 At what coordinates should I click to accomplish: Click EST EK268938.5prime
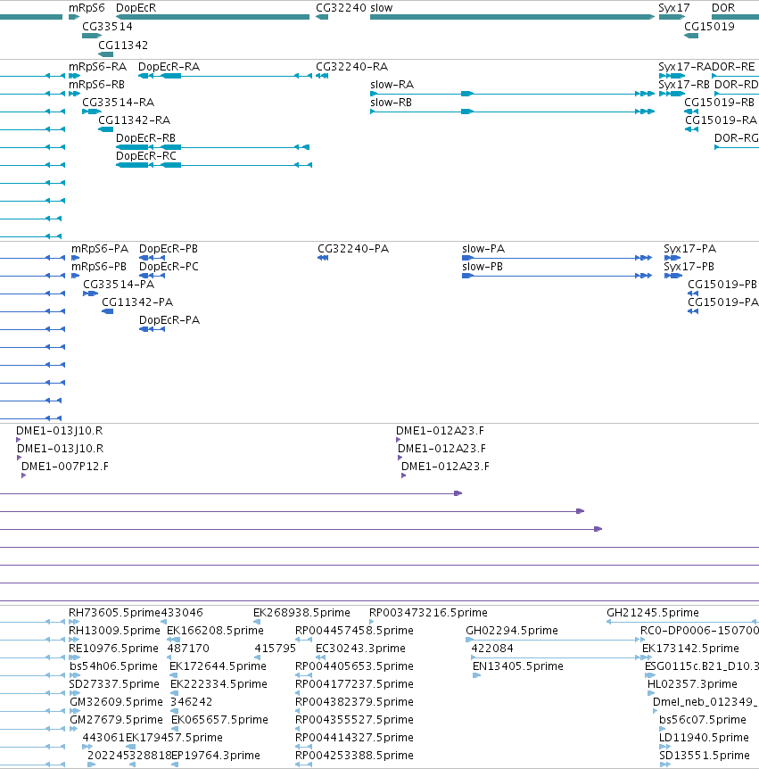coord(302,613)
